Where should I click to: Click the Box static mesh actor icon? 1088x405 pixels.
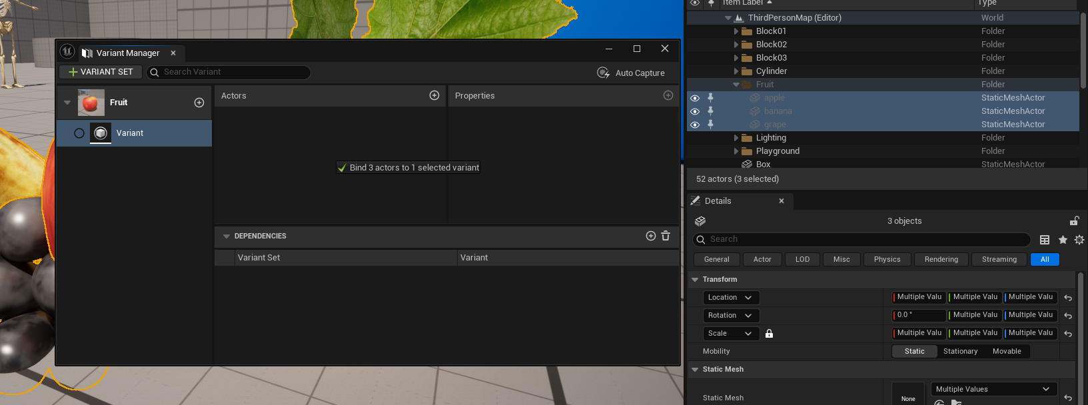[747, 165]
